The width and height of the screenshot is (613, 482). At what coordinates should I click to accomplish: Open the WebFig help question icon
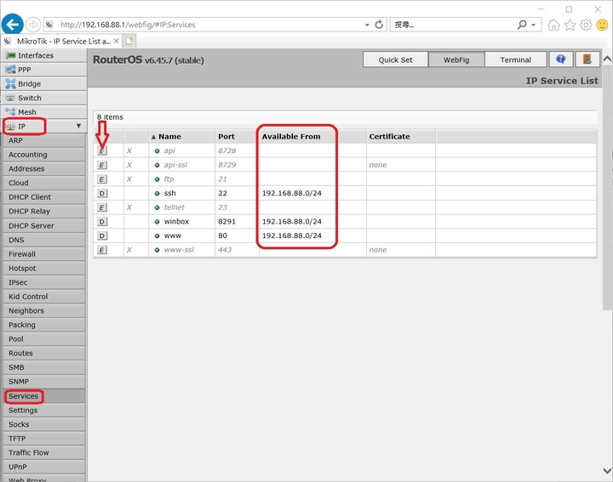(561, 60)
